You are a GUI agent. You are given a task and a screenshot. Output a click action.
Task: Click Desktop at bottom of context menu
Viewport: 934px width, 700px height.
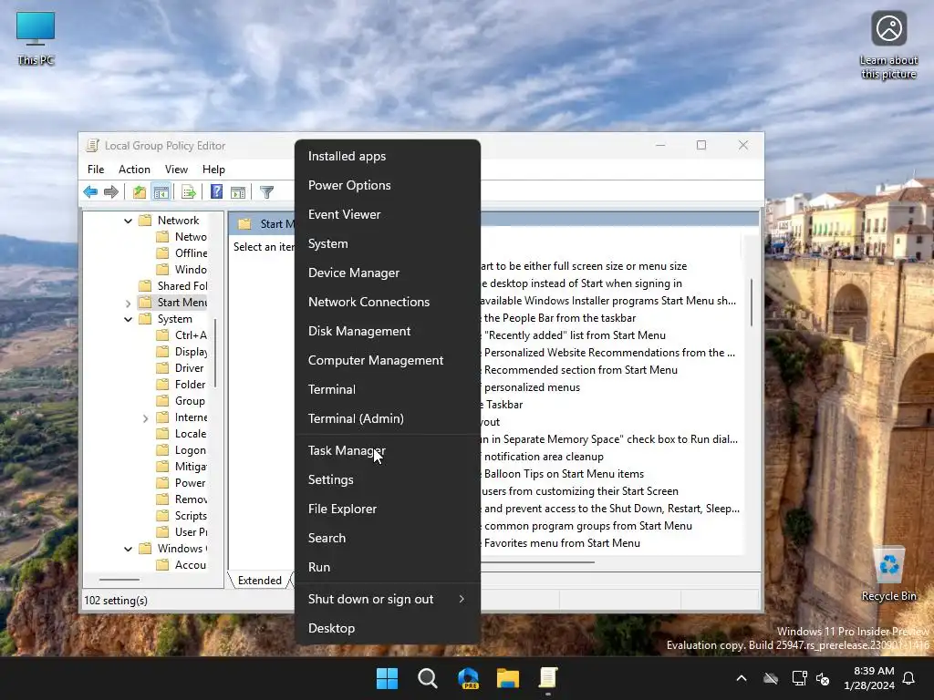tap(387, 629)
